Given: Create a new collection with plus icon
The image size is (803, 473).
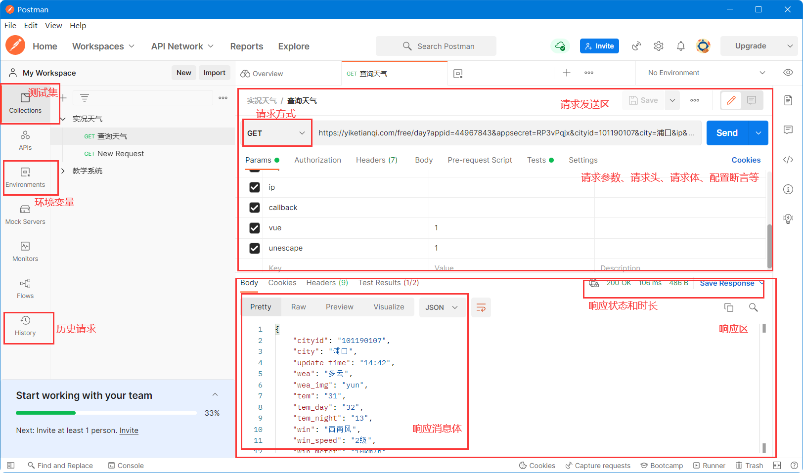Looking at the screenshot, I should [63, 98].
